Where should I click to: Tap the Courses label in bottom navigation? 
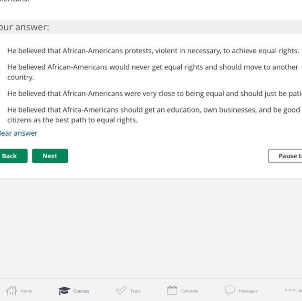click(x=81, y=291)
